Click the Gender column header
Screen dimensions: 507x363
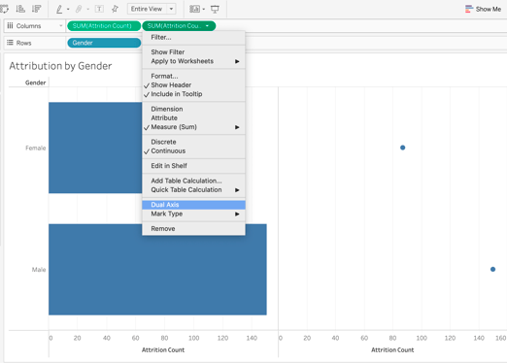pyautogui.click(x=36, y=82)
